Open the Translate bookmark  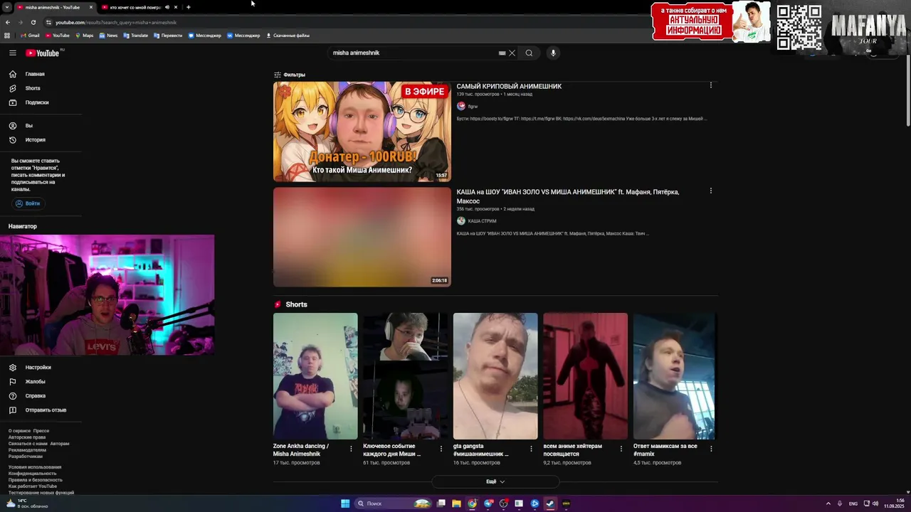click(135, 35)
